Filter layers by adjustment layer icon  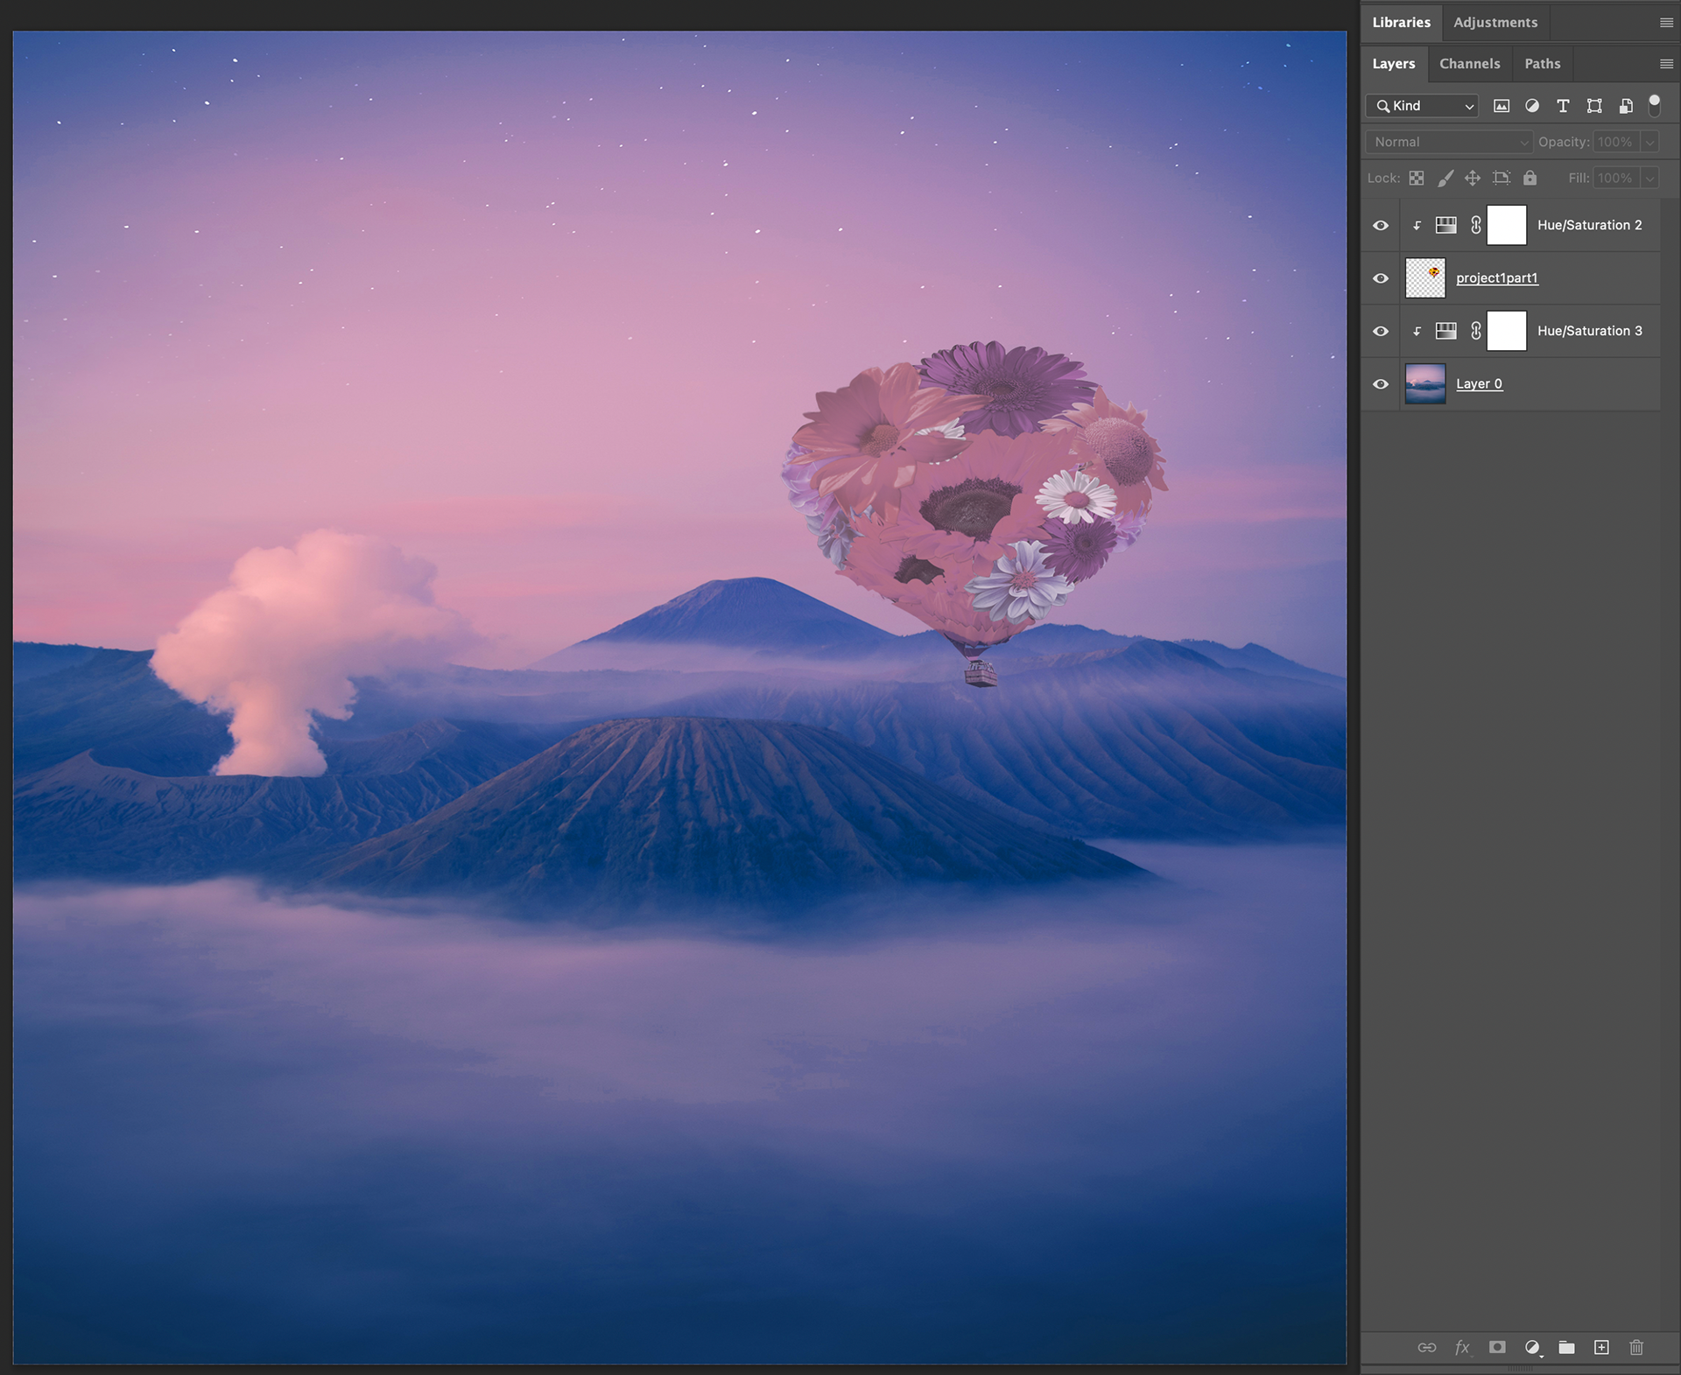1532,106
